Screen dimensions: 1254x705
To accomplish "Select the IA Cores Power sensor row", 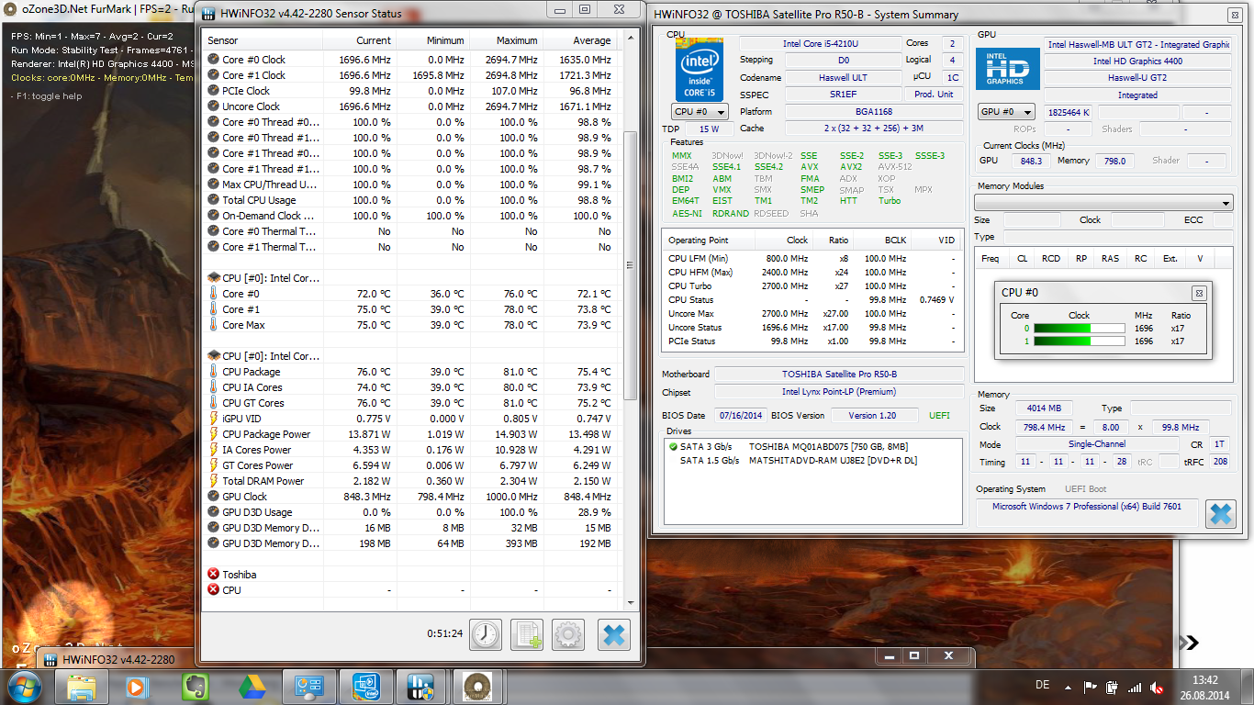I will (x=410, y=450).
